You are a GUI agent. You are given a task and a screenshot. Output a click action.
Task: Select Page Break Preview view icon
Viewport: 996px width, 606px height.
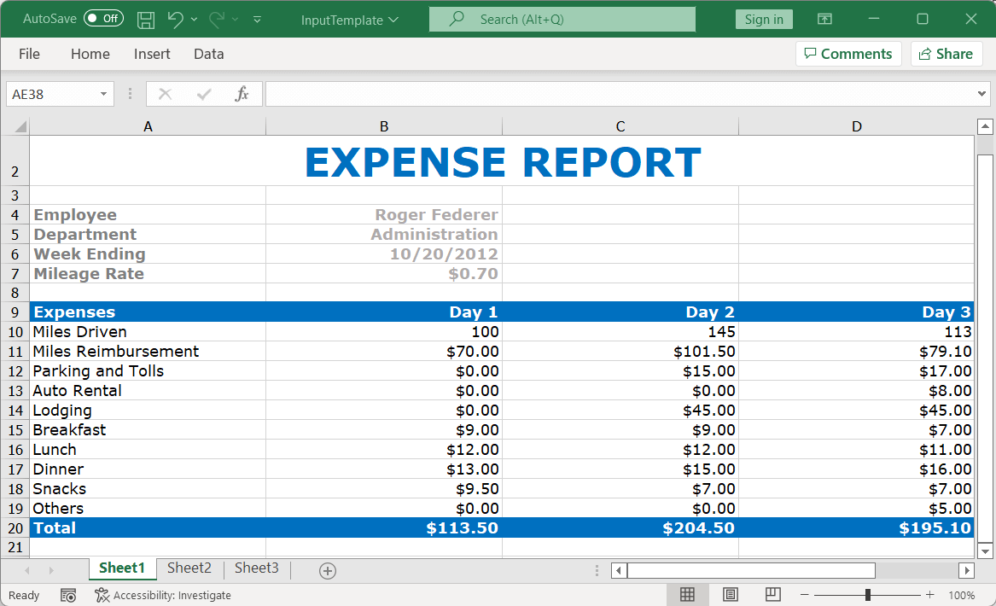(772, 595)
